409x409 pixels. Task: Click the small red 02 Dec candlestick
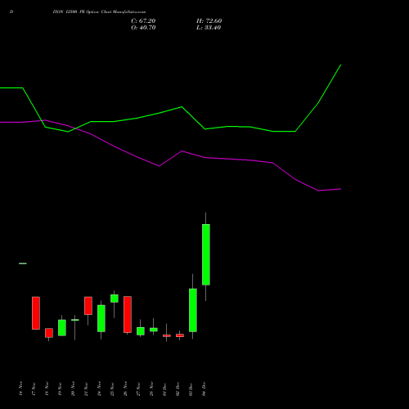(180, 335)
